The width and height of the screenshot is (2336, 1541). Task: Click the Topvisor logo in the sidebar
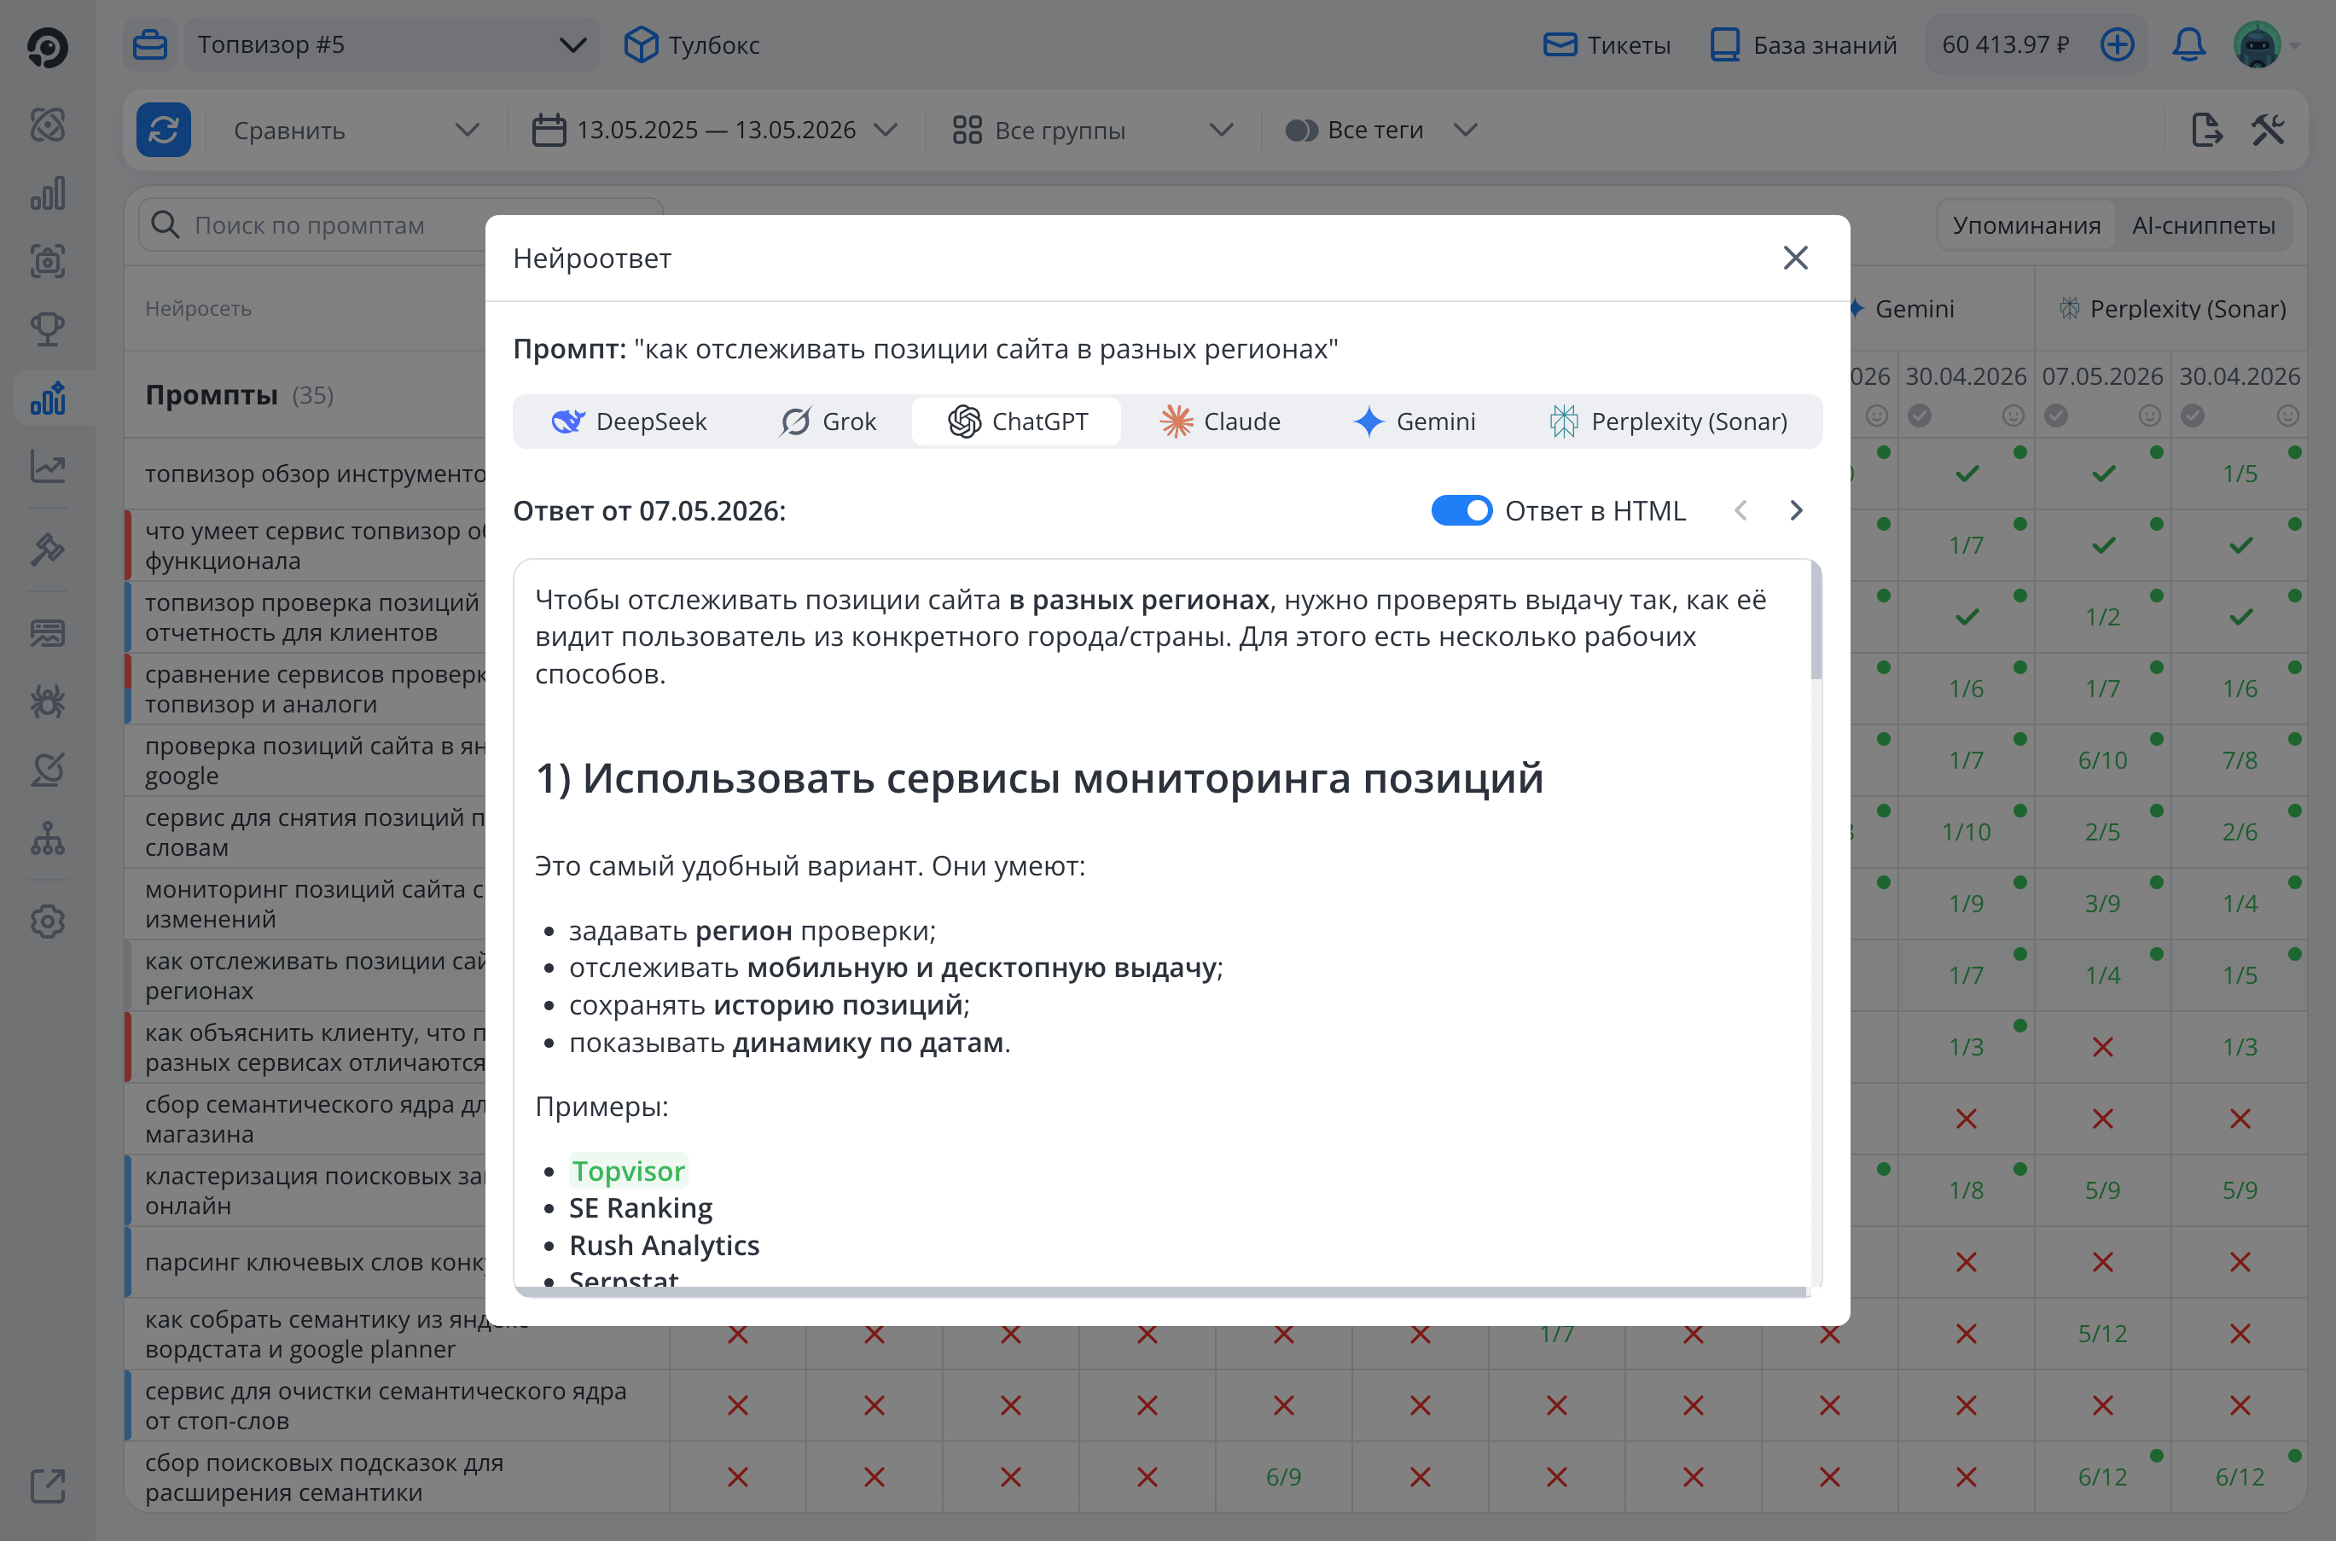47,46
